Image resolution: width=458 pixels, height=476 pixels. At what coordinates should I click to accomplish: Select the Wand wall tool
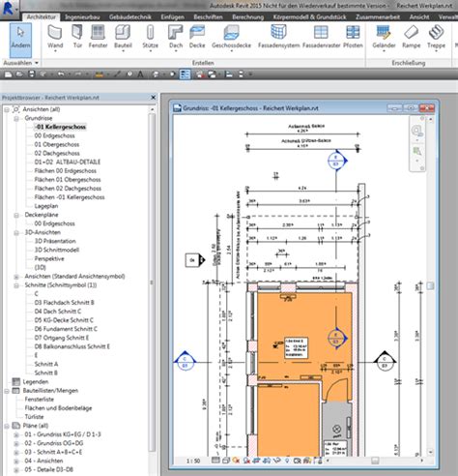coord(55,38)
